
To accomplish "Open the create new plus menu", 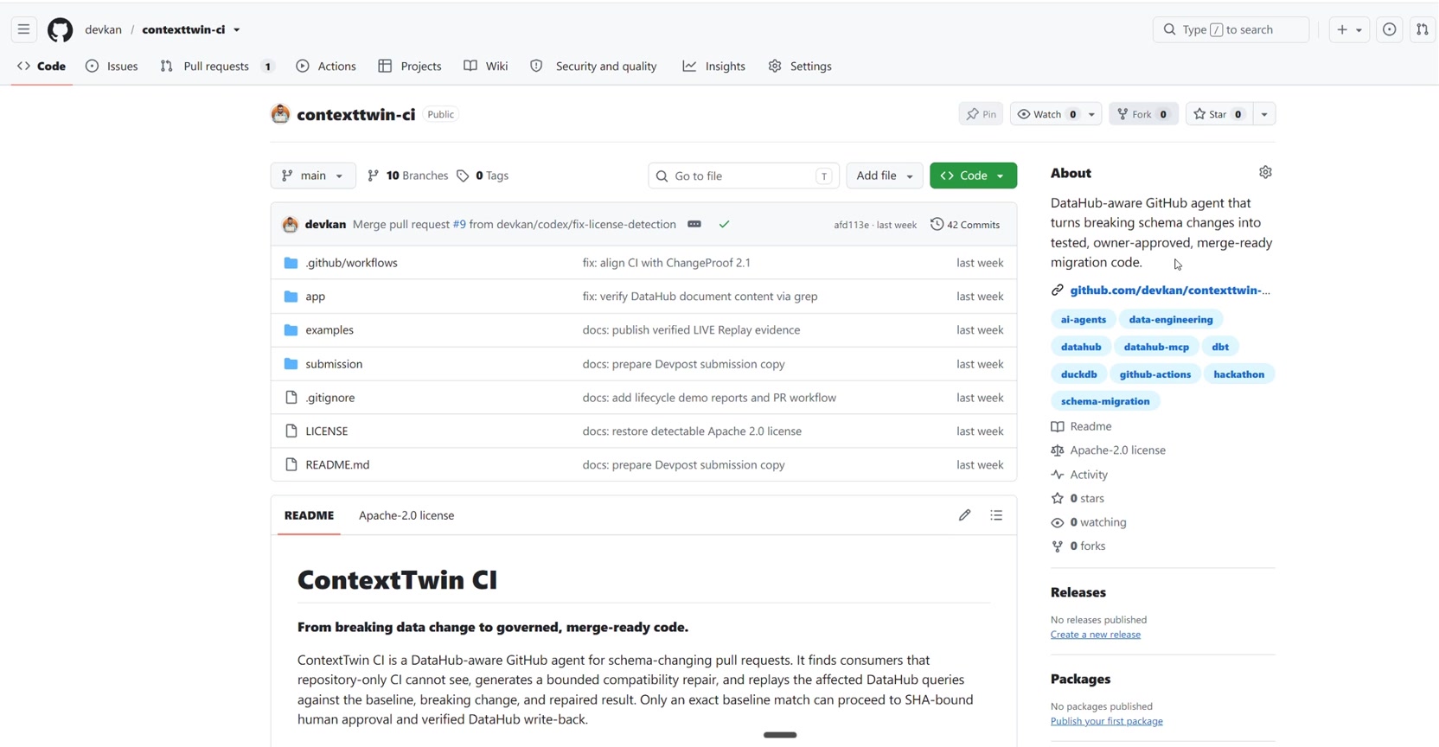I will click(x=1349, y=29).
